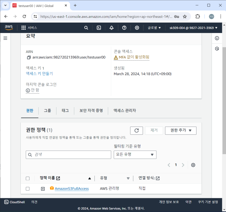Viewport: 226px width, 212px height.
Task: Select all policies header checkbox
Action: (28, 178)
